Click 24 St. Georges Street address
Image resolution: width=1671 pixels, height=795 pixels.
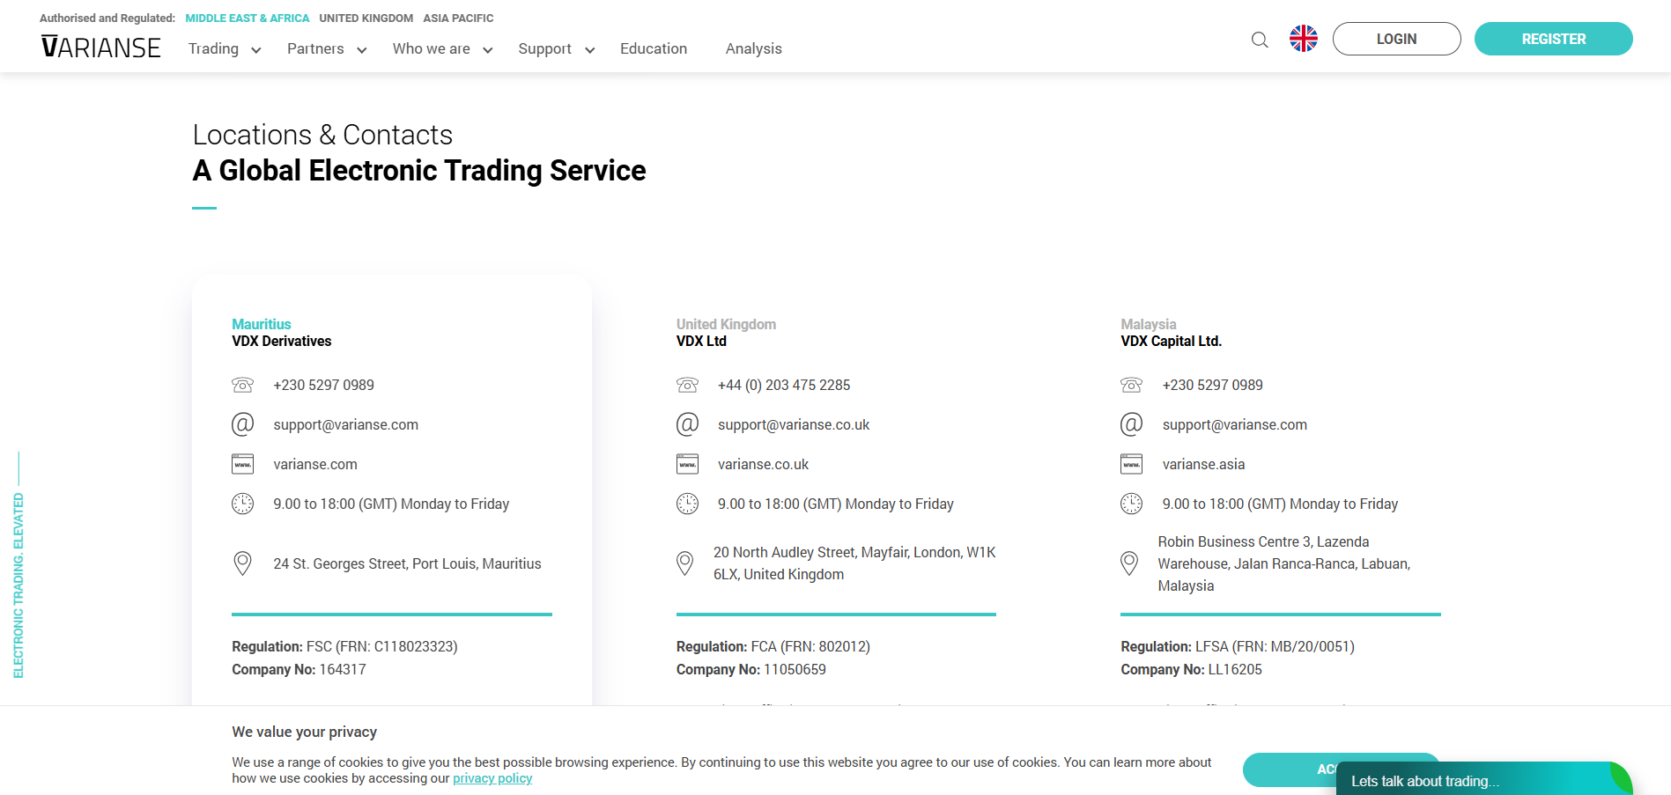tap(407, 563)
